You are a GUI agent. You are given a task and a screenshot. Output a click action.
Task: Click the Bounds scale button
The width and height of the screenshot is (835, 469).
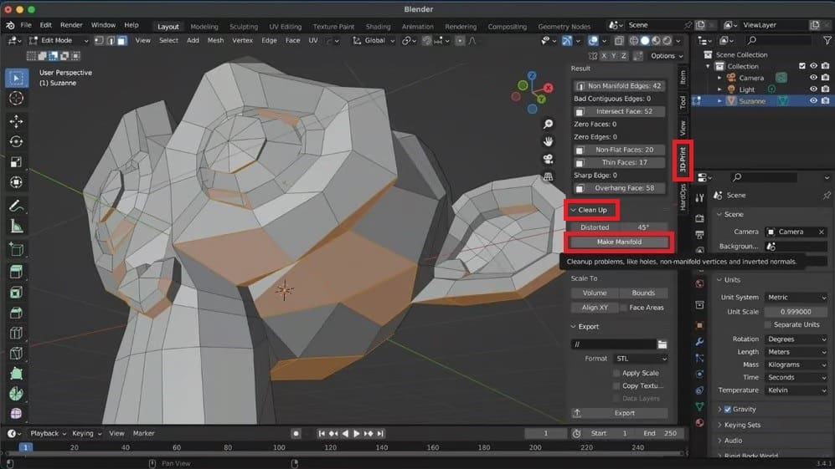[643, 293]
